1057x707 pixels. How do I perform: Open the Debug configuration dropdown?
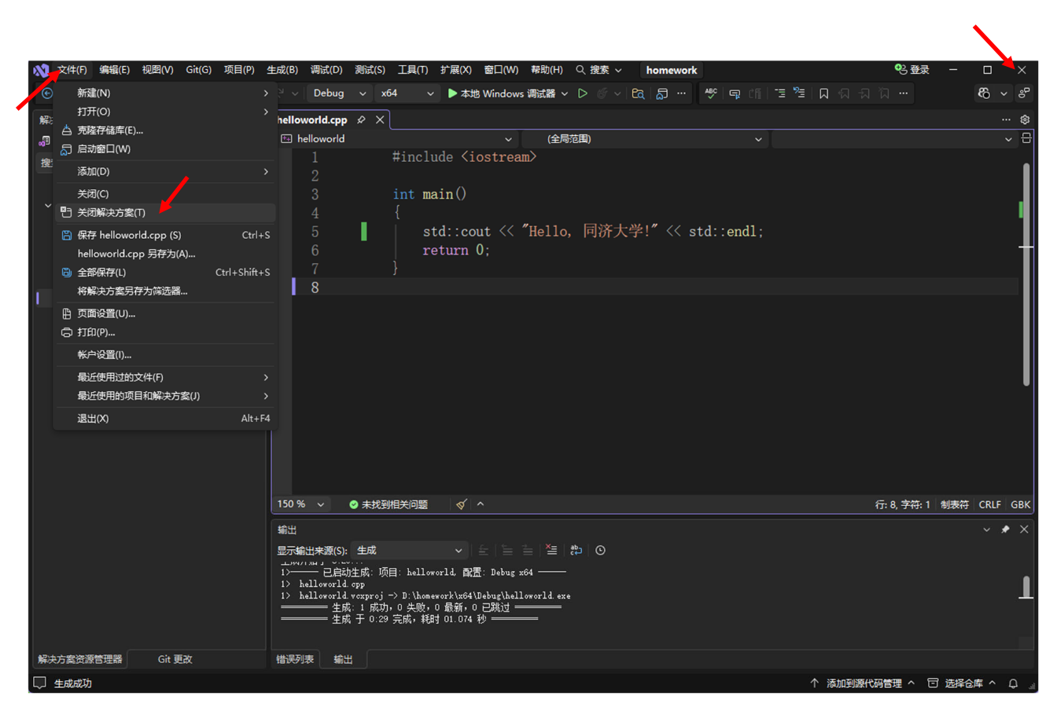(x=340, y=93)
